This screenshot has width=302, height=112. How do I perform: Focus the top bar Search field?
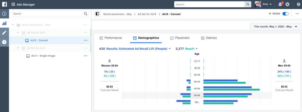point(209,4)
